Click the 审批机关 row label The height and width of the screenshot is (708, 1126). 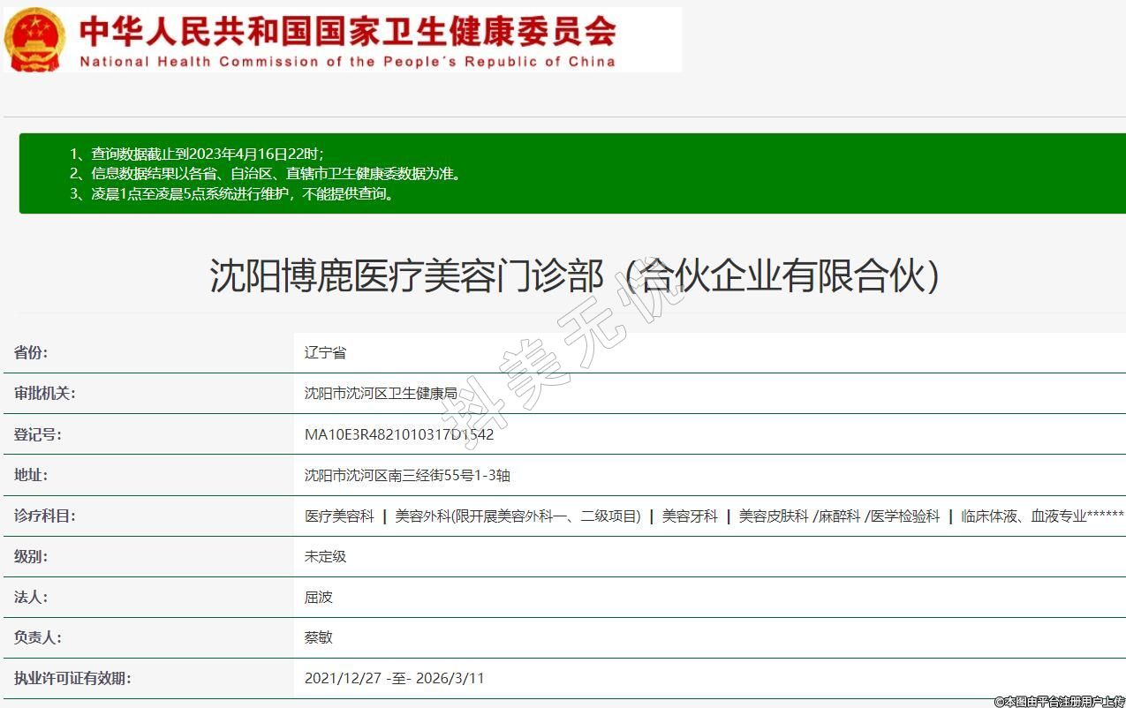[x=44, y=393]
